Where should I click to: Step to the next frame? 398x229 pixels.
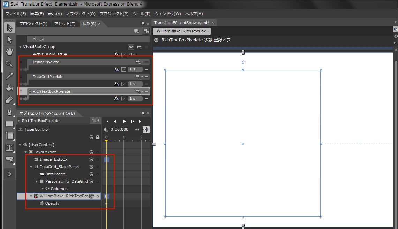pos(133,121)
